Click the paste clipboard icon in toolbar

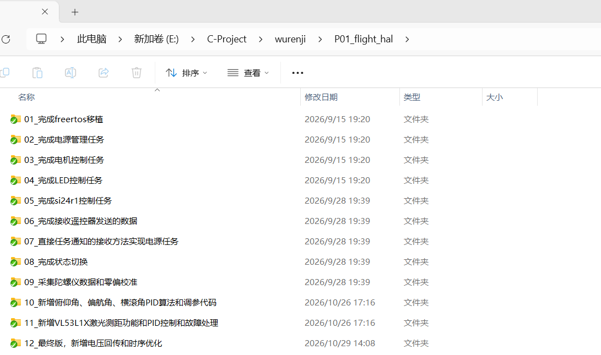pos(37,73)
